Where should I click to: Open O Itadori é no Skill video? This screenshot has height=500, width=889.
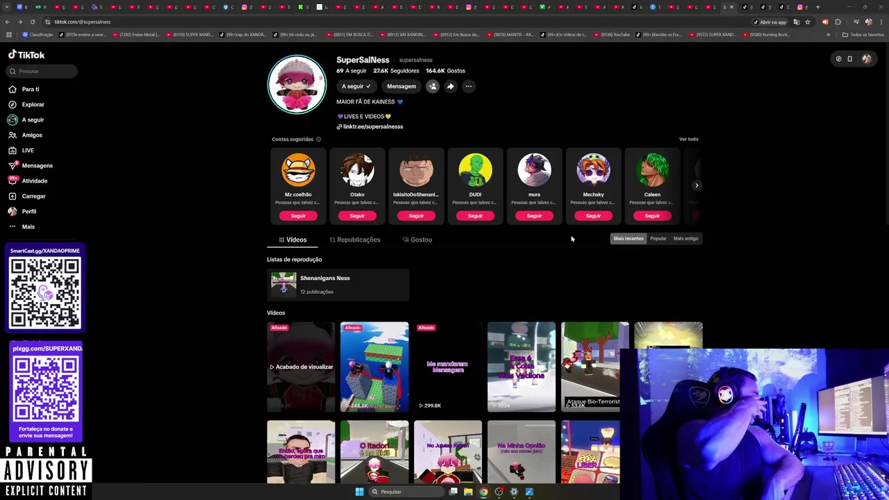pos(374,451)
